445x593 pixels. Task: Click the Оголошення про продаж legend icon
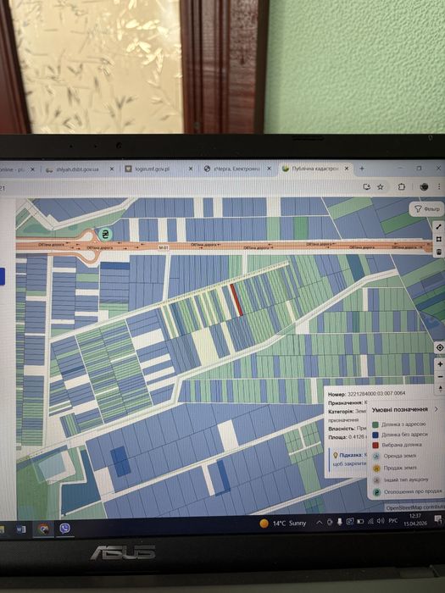(377, 492)
